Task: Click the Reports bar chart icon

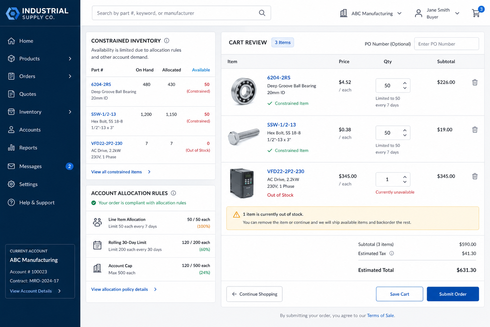Action: click(11, 148)
